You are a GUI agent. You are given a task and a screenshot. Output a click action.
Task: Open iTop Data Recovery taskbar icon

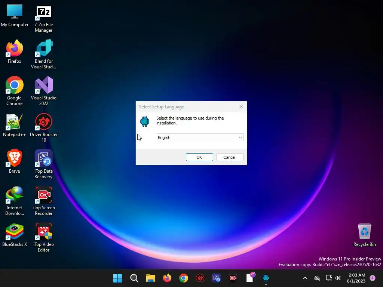click(217, 278)
